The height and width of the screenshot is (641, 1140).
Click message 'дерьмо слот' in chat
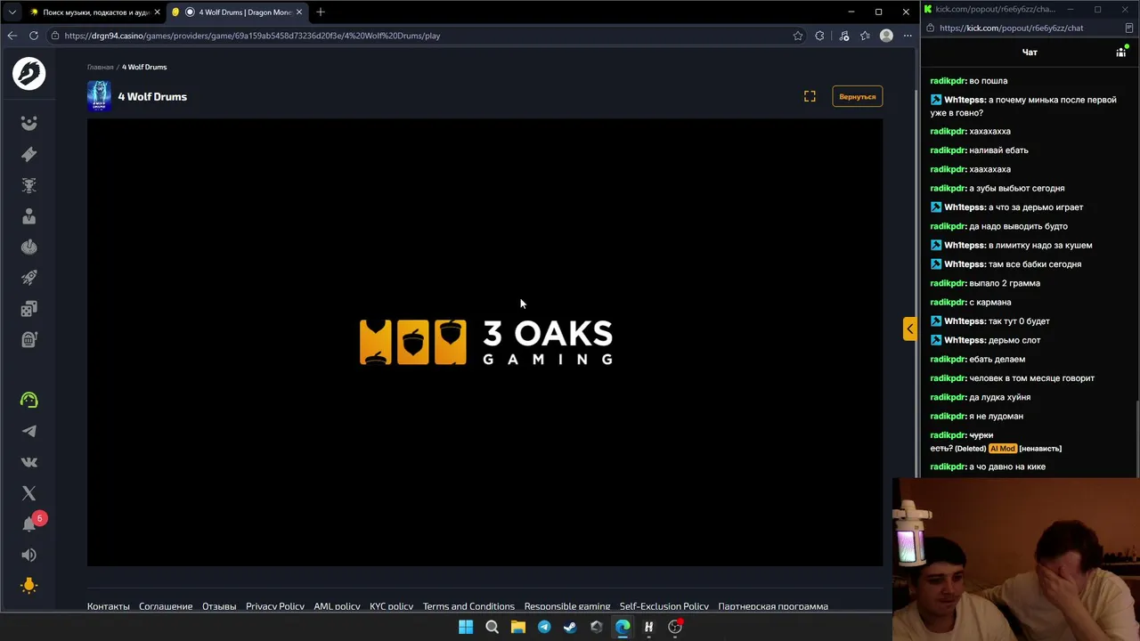point(1014,340)
